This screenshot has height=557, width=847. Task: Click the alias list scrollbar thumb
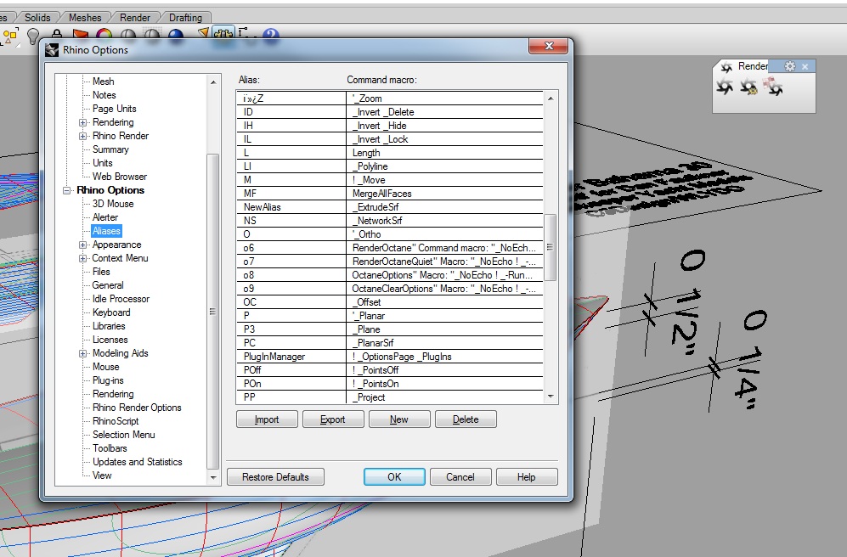tap(550, 247)
